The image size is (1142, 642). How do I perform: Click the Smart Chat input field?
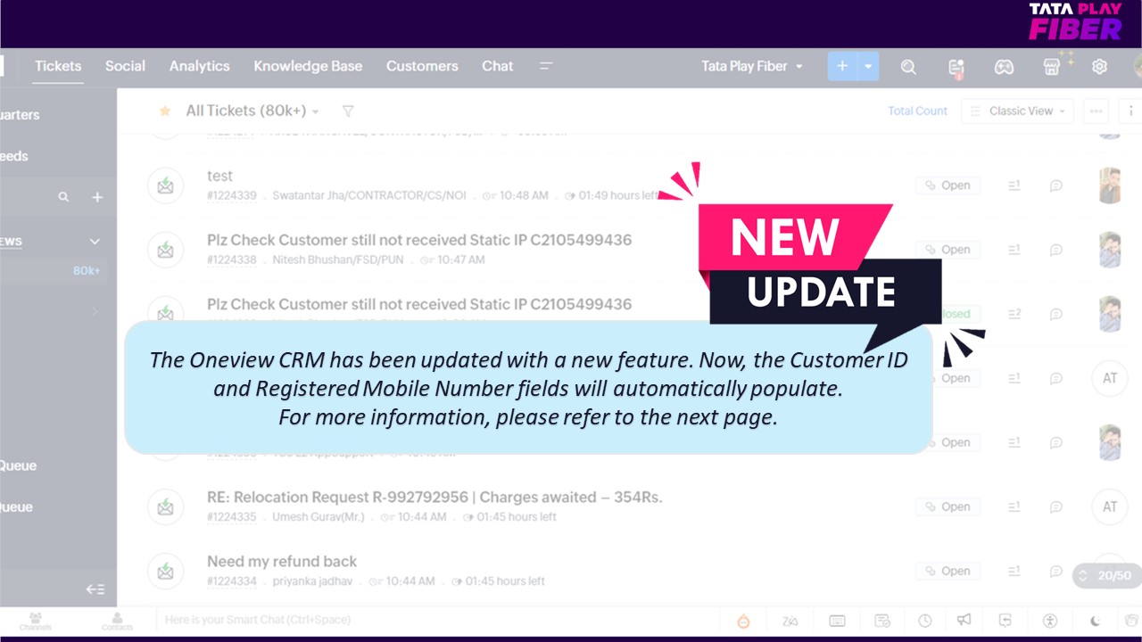pyautogui.click(x=437, y=620)
